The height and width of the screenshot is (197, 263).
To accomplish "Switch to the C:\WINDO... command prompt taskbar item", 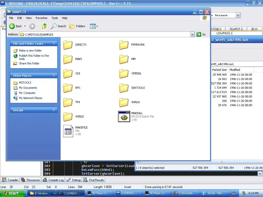I will (70, 193).
